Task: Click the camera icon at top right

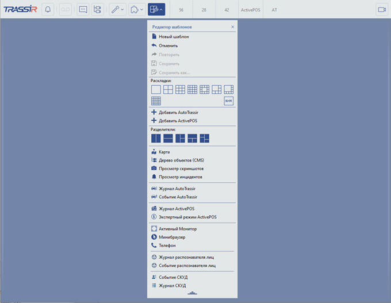Action: (381, 9)
